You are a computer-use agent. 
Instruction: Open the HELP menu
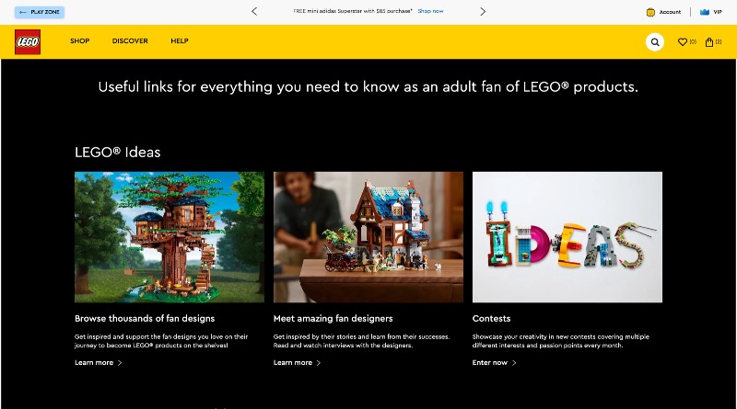180,40
